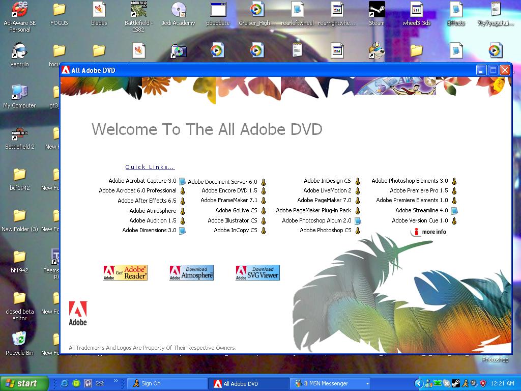Click the Get Adobe Reader button
Screen dimensions: 521x391
pos(125,273)
